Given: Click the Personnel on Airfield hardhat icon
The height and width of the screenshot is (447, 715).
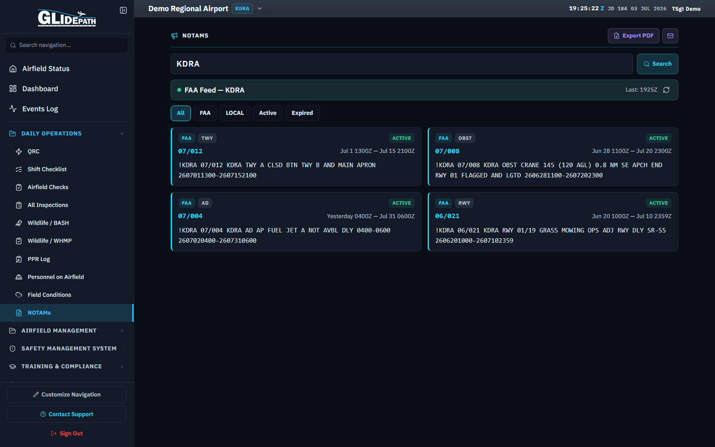Looking at the screenshot, I should 19,277.
